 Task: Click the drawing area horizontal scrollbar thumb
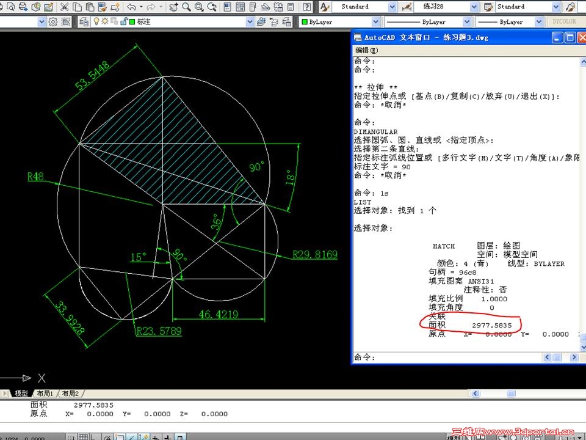click(x=511, y=393)
